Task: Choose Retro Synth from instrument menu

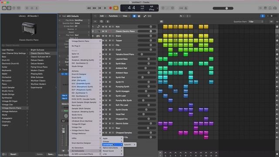Action: tap(85, 106)
